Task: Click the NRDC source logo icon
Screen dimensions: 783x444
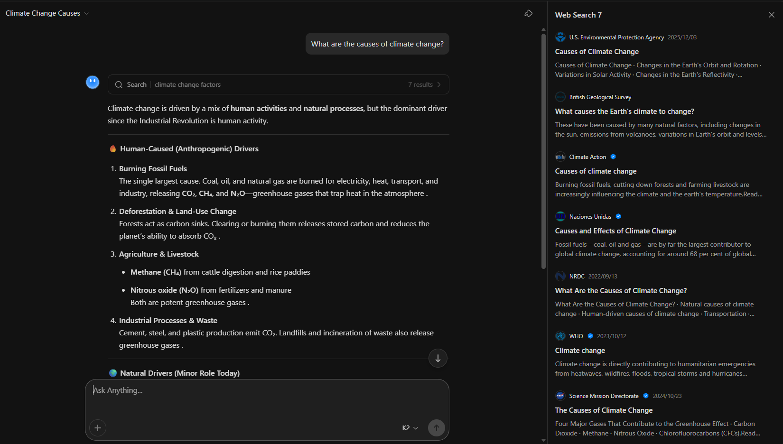Action: click(x=560, y=276)
